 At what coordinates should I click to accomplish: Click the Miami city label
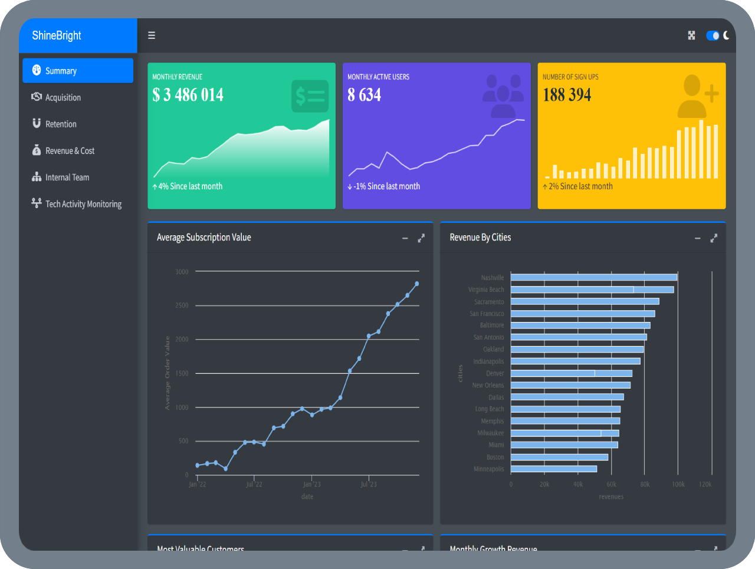(496, 445)
